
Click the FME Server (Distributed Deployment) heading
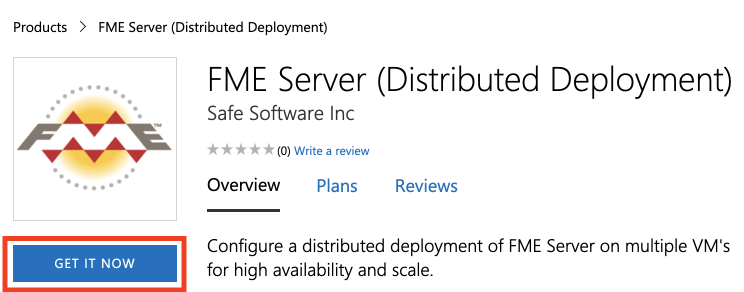[x=469, y=80]
